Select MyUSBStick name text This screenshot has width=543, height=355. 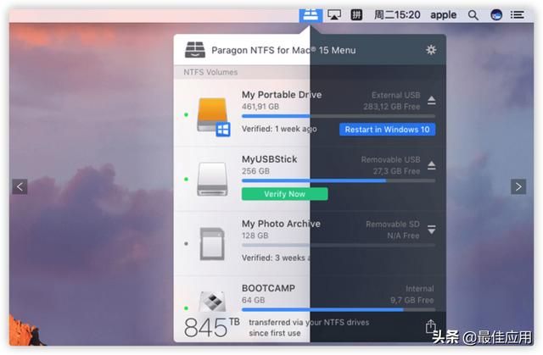(270, 159)
